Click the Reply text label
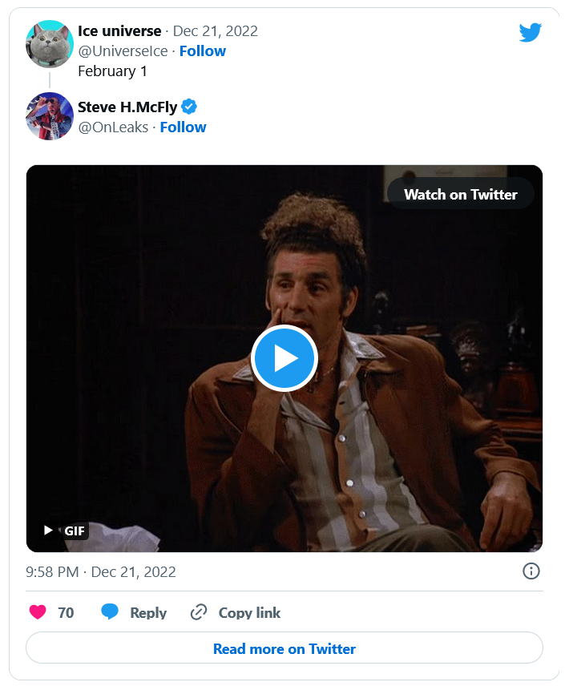Viewport: 569px width, 686px height. pos(148,613)
